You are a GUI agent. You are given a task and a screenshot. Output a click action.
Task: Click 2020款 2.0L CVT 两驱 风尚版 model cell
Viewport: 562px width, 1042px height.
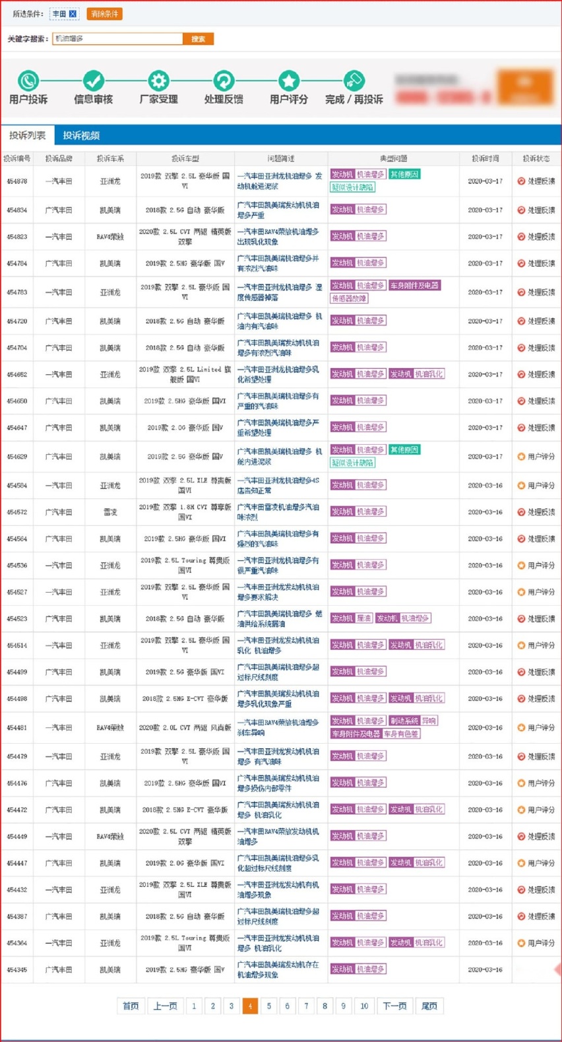185,728
